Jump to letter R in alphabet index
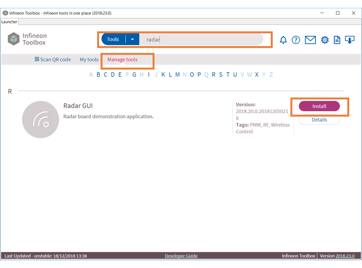The width and height of the screenshot is (362, 268). click(213, 74)
